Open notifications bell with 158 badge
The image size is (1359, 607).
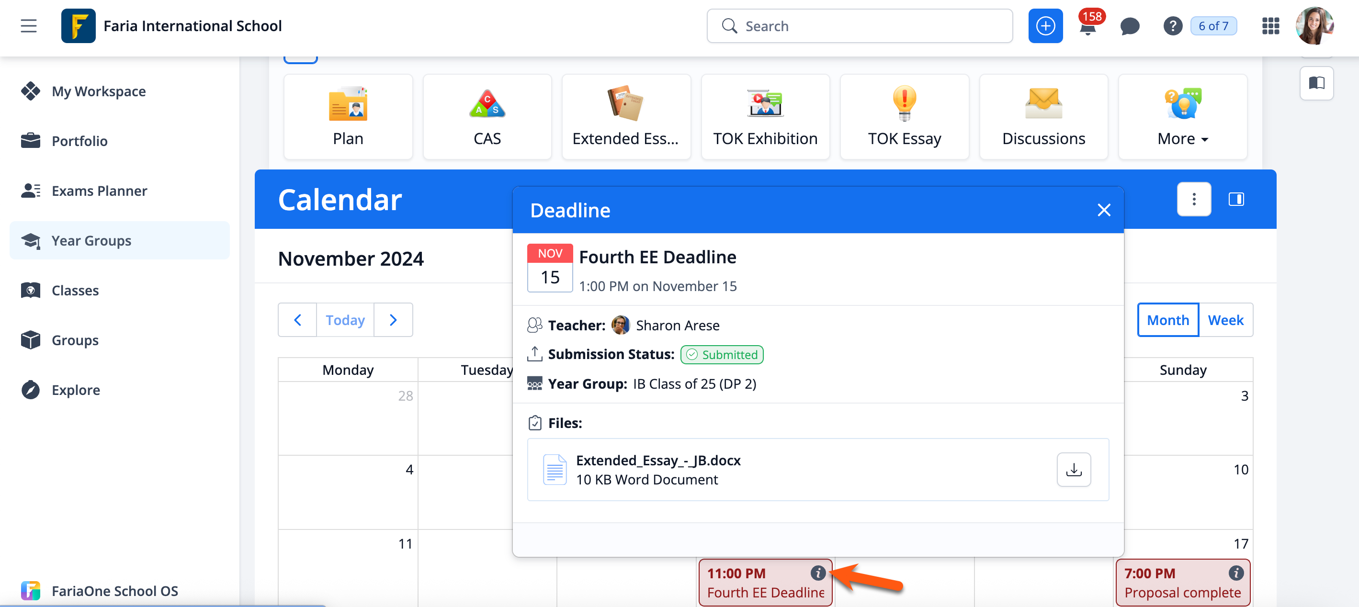click(x=1087, y=26)
